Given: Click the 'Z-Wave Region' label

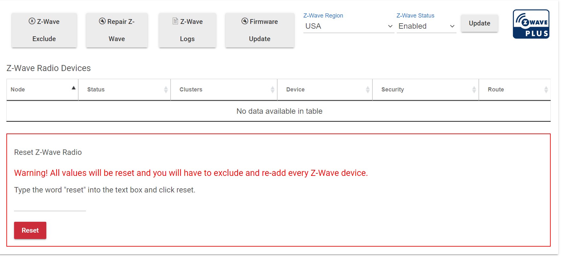Looking at the screenshot, I should [x=323, y=16].
